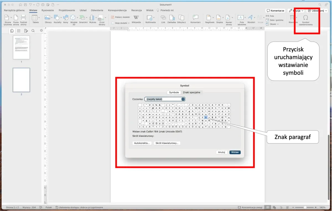Show the search pane in sidebar
Image resolution: width=332 pixels, height=211 pixels.
coord(33,31)
